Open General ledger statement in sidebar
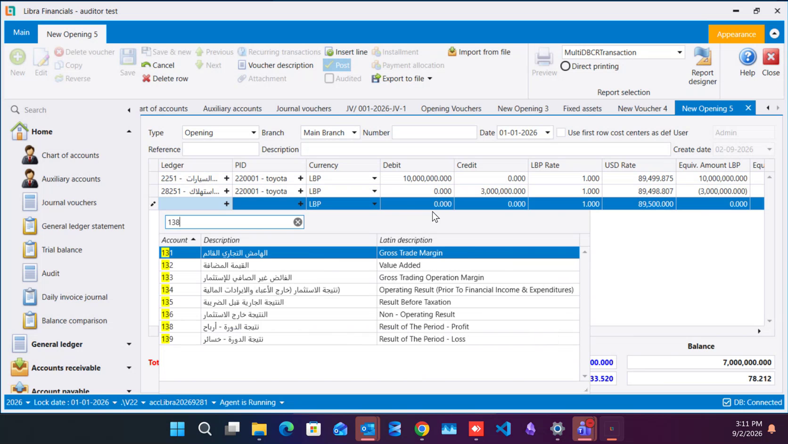Image resolution: width=788 pixels, height=444 pixels. (83, 226)
